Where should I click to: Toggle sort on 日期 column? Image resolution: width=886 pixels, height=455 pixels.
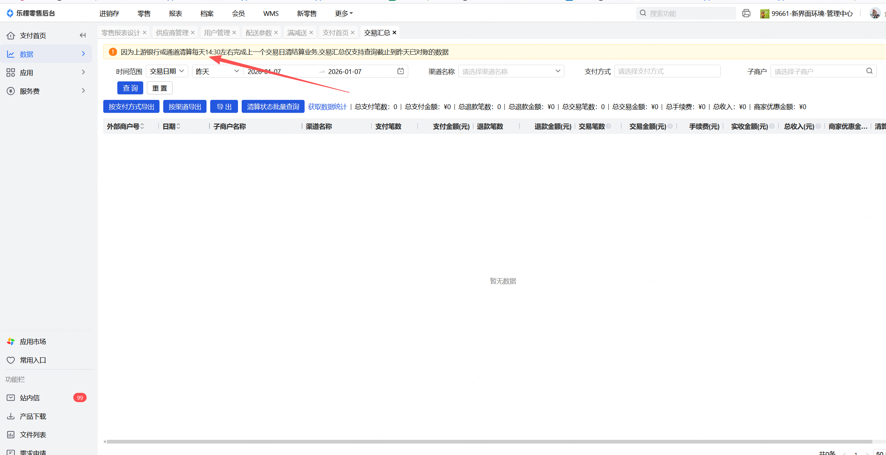tap(178, 126)
